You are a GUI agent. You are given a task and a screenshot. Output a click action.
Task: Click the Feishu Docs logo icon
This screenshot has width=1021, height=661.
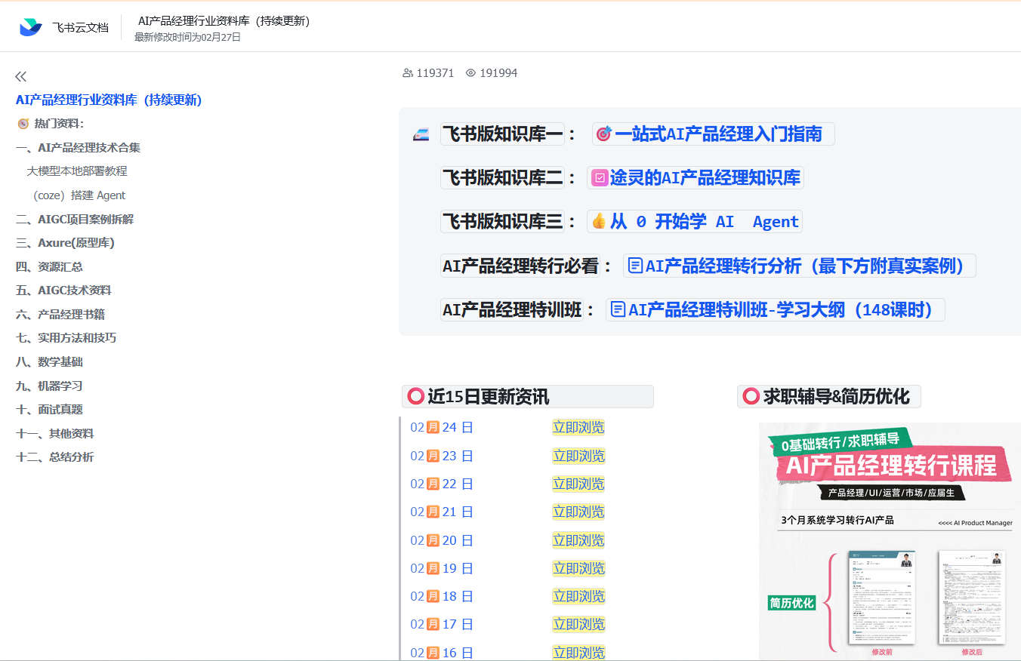31,27
